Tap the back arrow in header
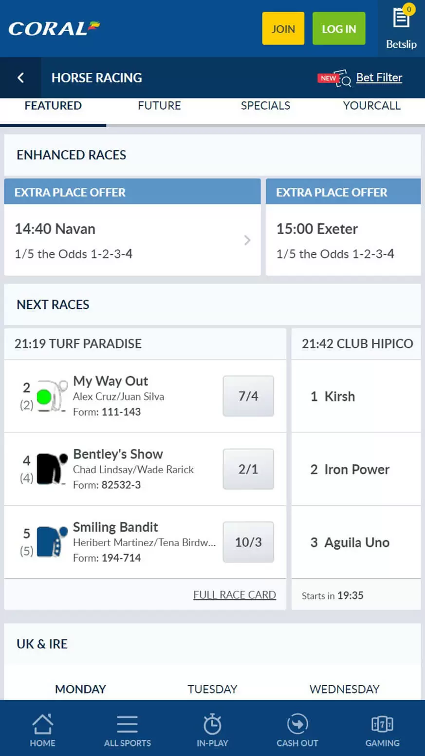This screenshot has height=756, width=425. pos(20,78)
